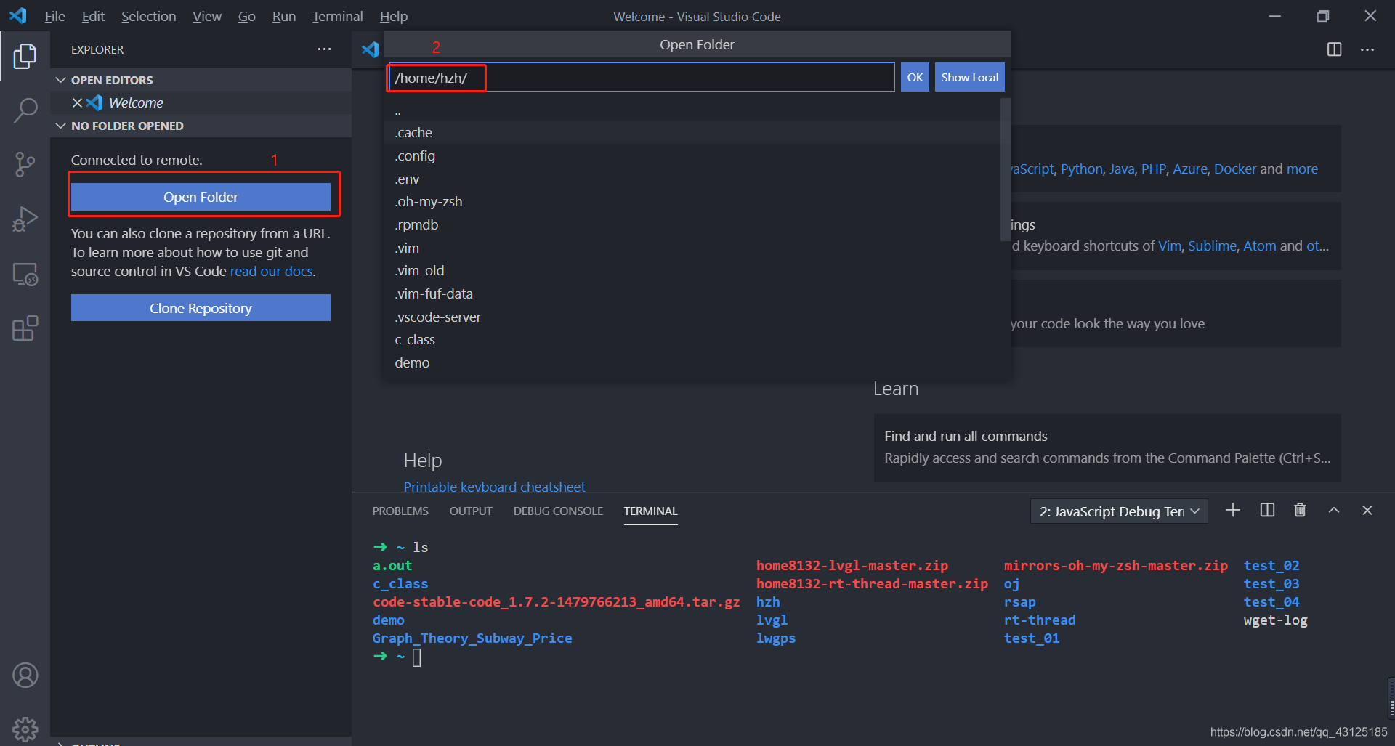Split the terminal panel
Screen dimensions: 1395x746
pyautogui.click(x=1267, y=511)
